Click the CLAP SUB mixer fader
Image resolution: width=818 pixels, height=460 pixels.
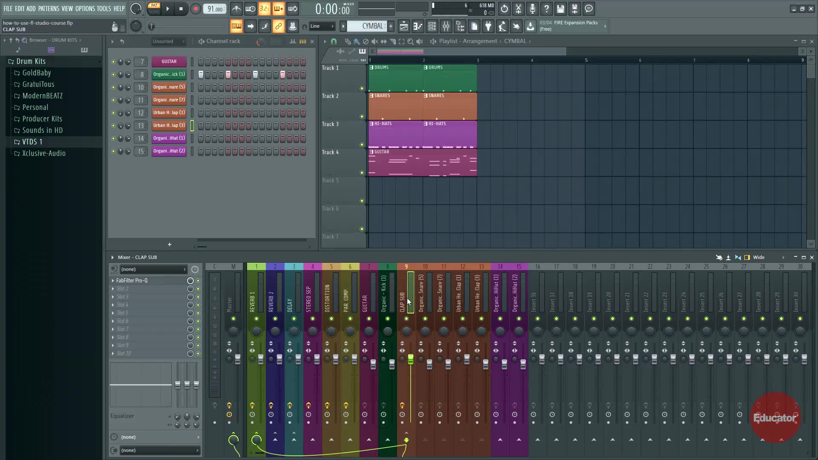[410, 360]
